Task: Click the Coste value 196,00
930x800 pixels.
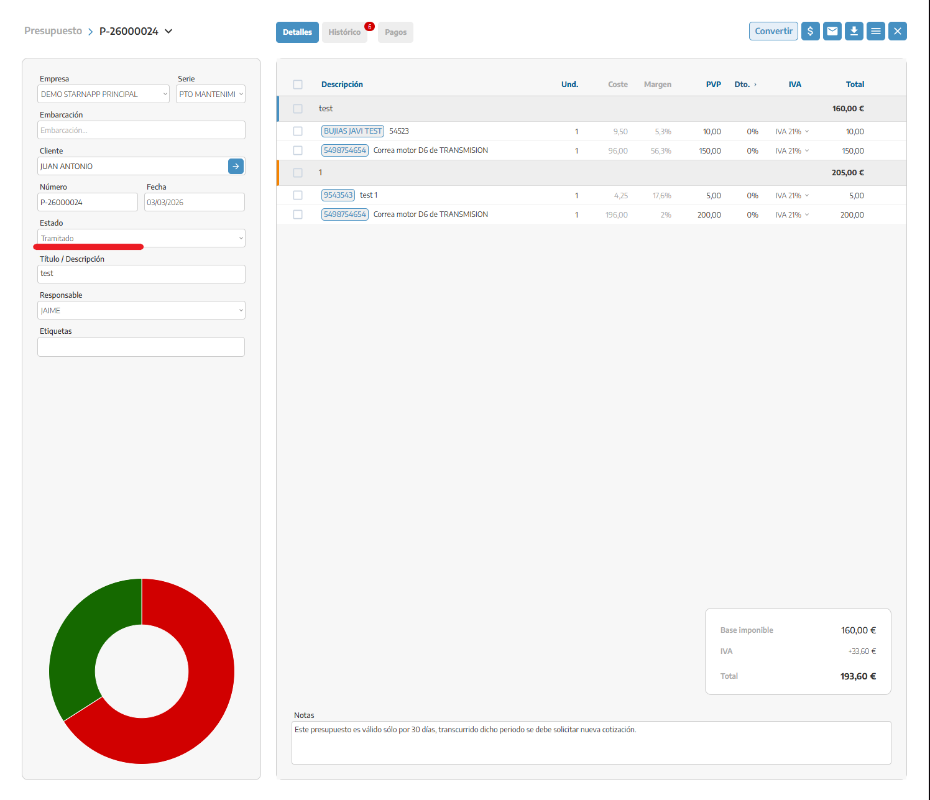Action: click(617, 215)
